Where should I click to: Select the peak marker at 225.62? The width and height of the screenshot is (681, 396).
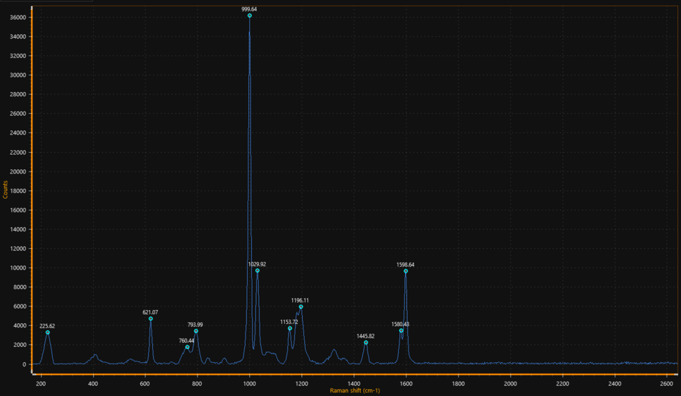pyautogui.click(x=48, y=332)
